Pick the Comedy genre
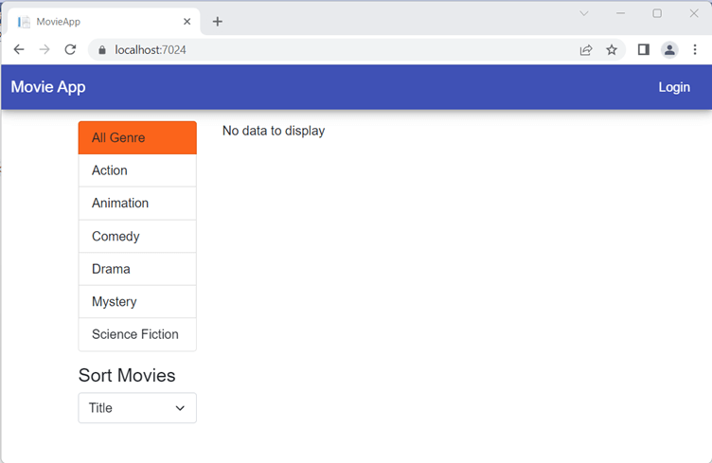Image resolution: width=712 pixels, height=463 pixels. coord(137,237)
